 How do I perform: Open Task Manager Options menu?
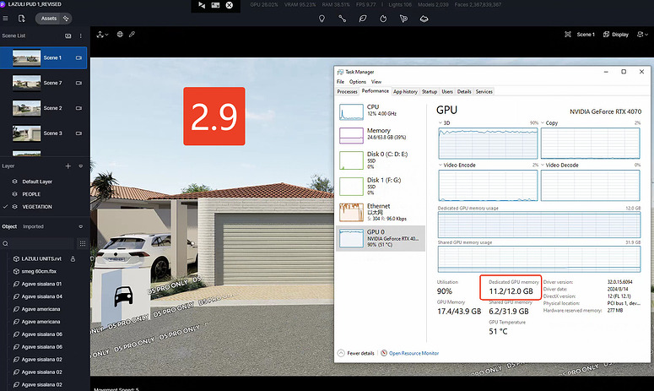[358, 82]
